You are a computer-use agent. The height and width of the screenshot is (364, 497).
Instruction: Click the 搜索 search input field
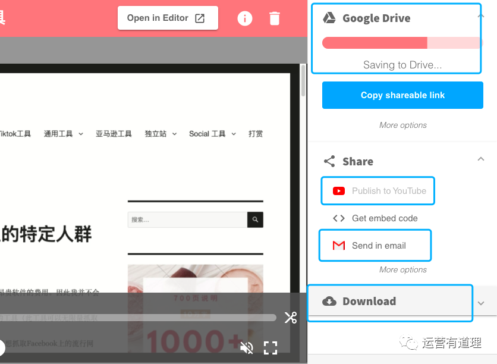click(x=187, y=219)
